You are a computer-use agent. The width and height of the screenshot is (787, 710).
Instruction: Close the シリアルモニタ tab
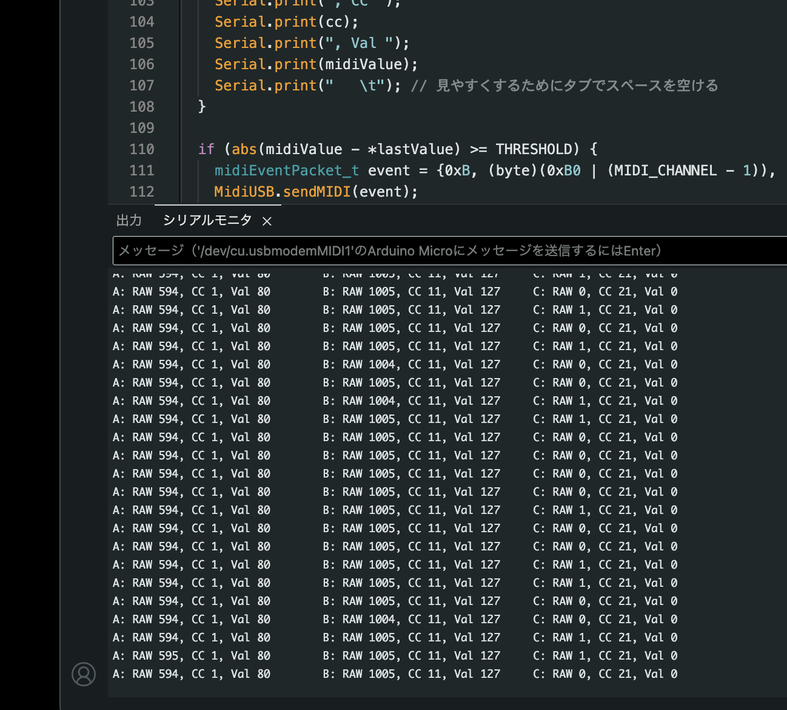click(x=267, y=221)
